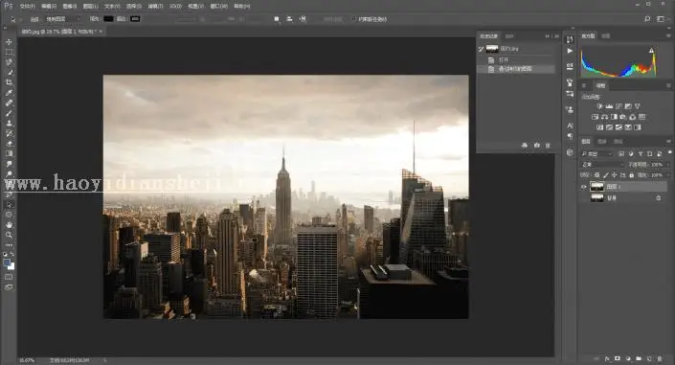Toggle the lock all layer button
The height and width of the screenshot is (365, 675).
tap(632, 175)
